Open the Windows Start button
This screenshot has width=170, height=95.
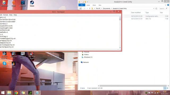coord(3,93)
